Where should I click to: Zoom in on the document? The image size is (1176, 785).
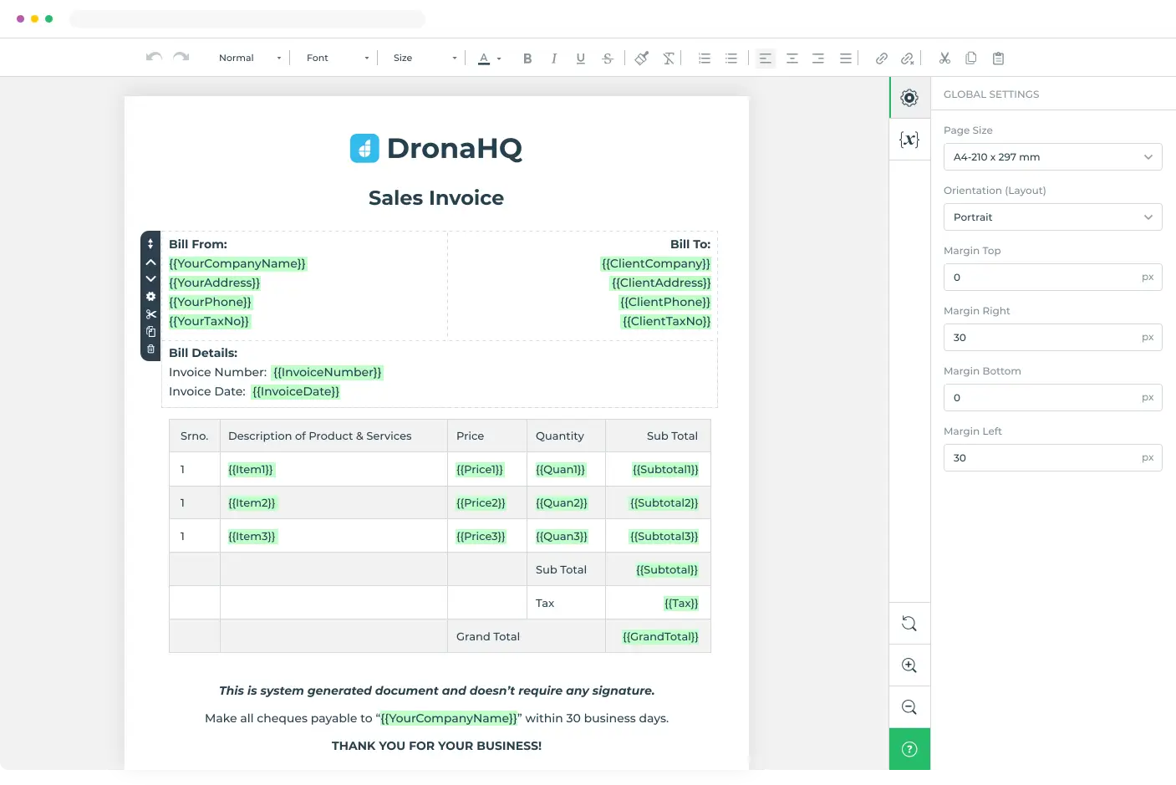click(909, 665)
